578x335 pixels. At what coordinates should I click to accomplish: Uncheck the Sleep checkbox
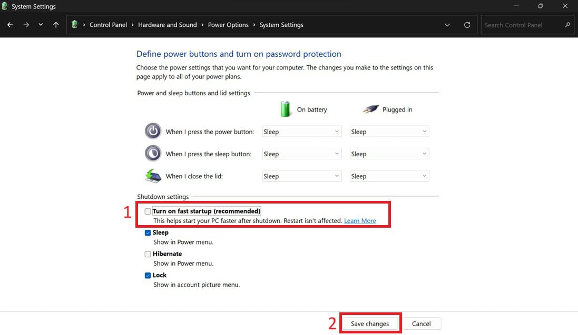148,232
